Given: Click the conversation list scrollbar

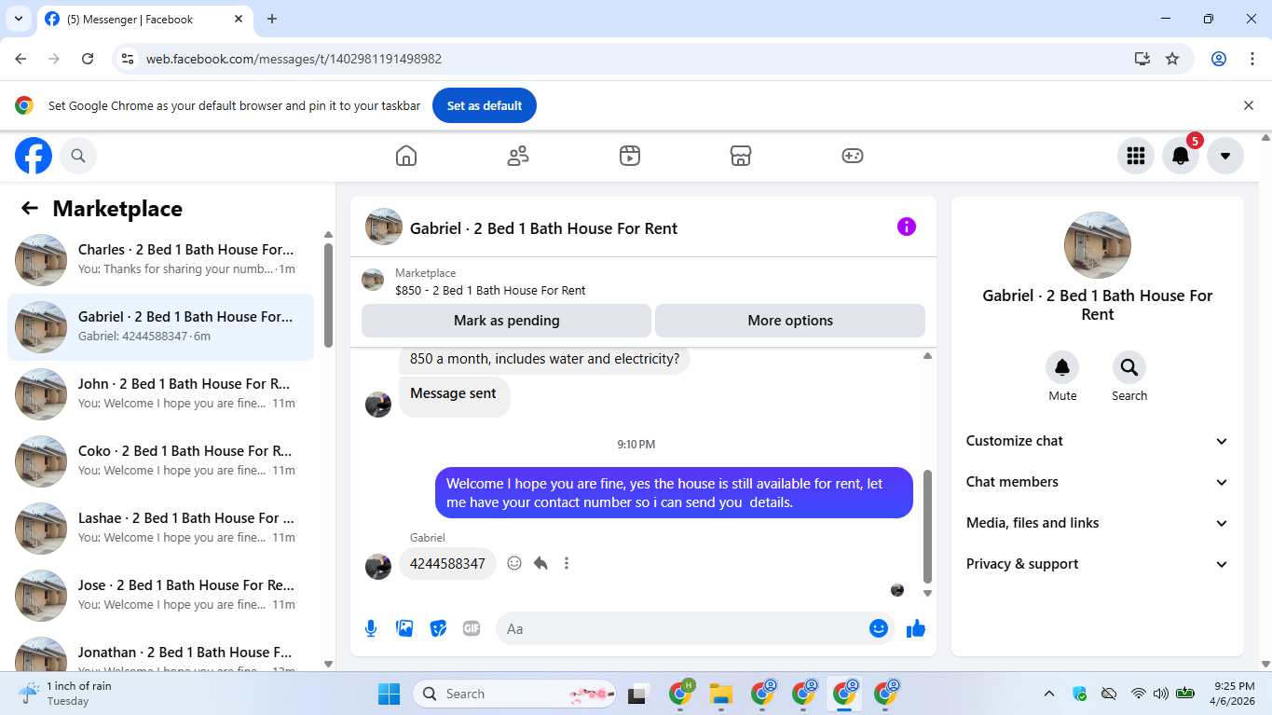Looking at the screenshot, I should click(328, 295).
